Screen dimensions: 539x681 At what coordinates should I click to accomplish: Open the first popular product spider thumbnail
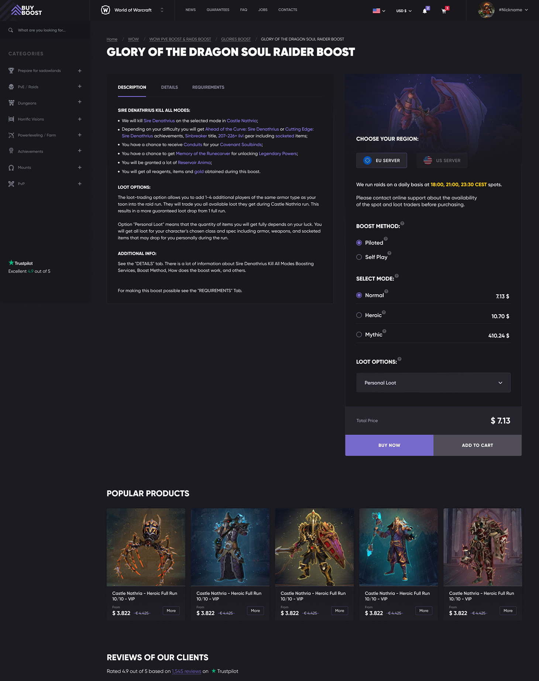(146, 547)
